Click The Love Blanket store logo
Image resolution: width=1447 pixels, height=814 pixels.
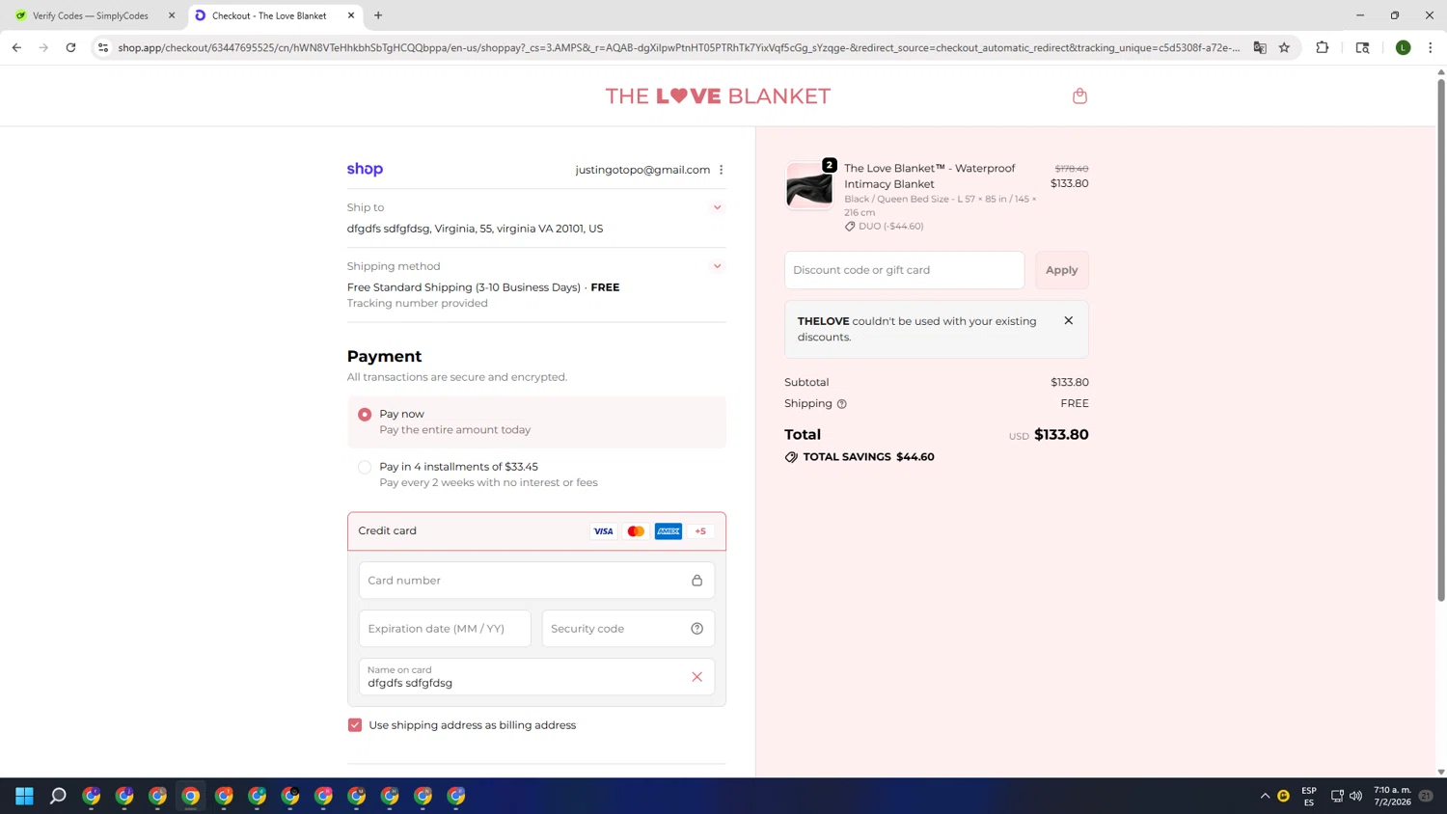coord(718,95)
